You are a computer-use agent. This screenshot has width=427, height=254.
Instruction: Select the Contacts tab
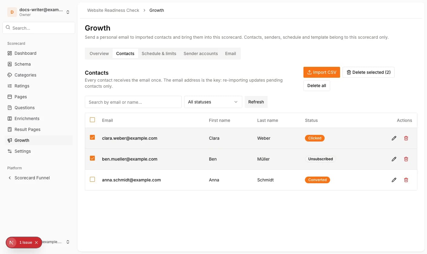click(125, 54)
